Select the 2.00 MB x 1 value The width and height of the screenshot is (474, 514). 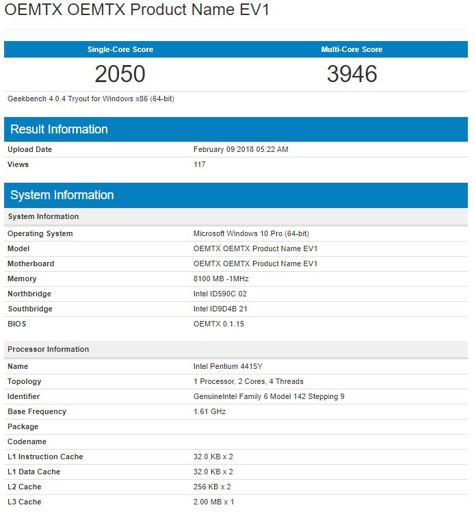click(x=214, y=502)
